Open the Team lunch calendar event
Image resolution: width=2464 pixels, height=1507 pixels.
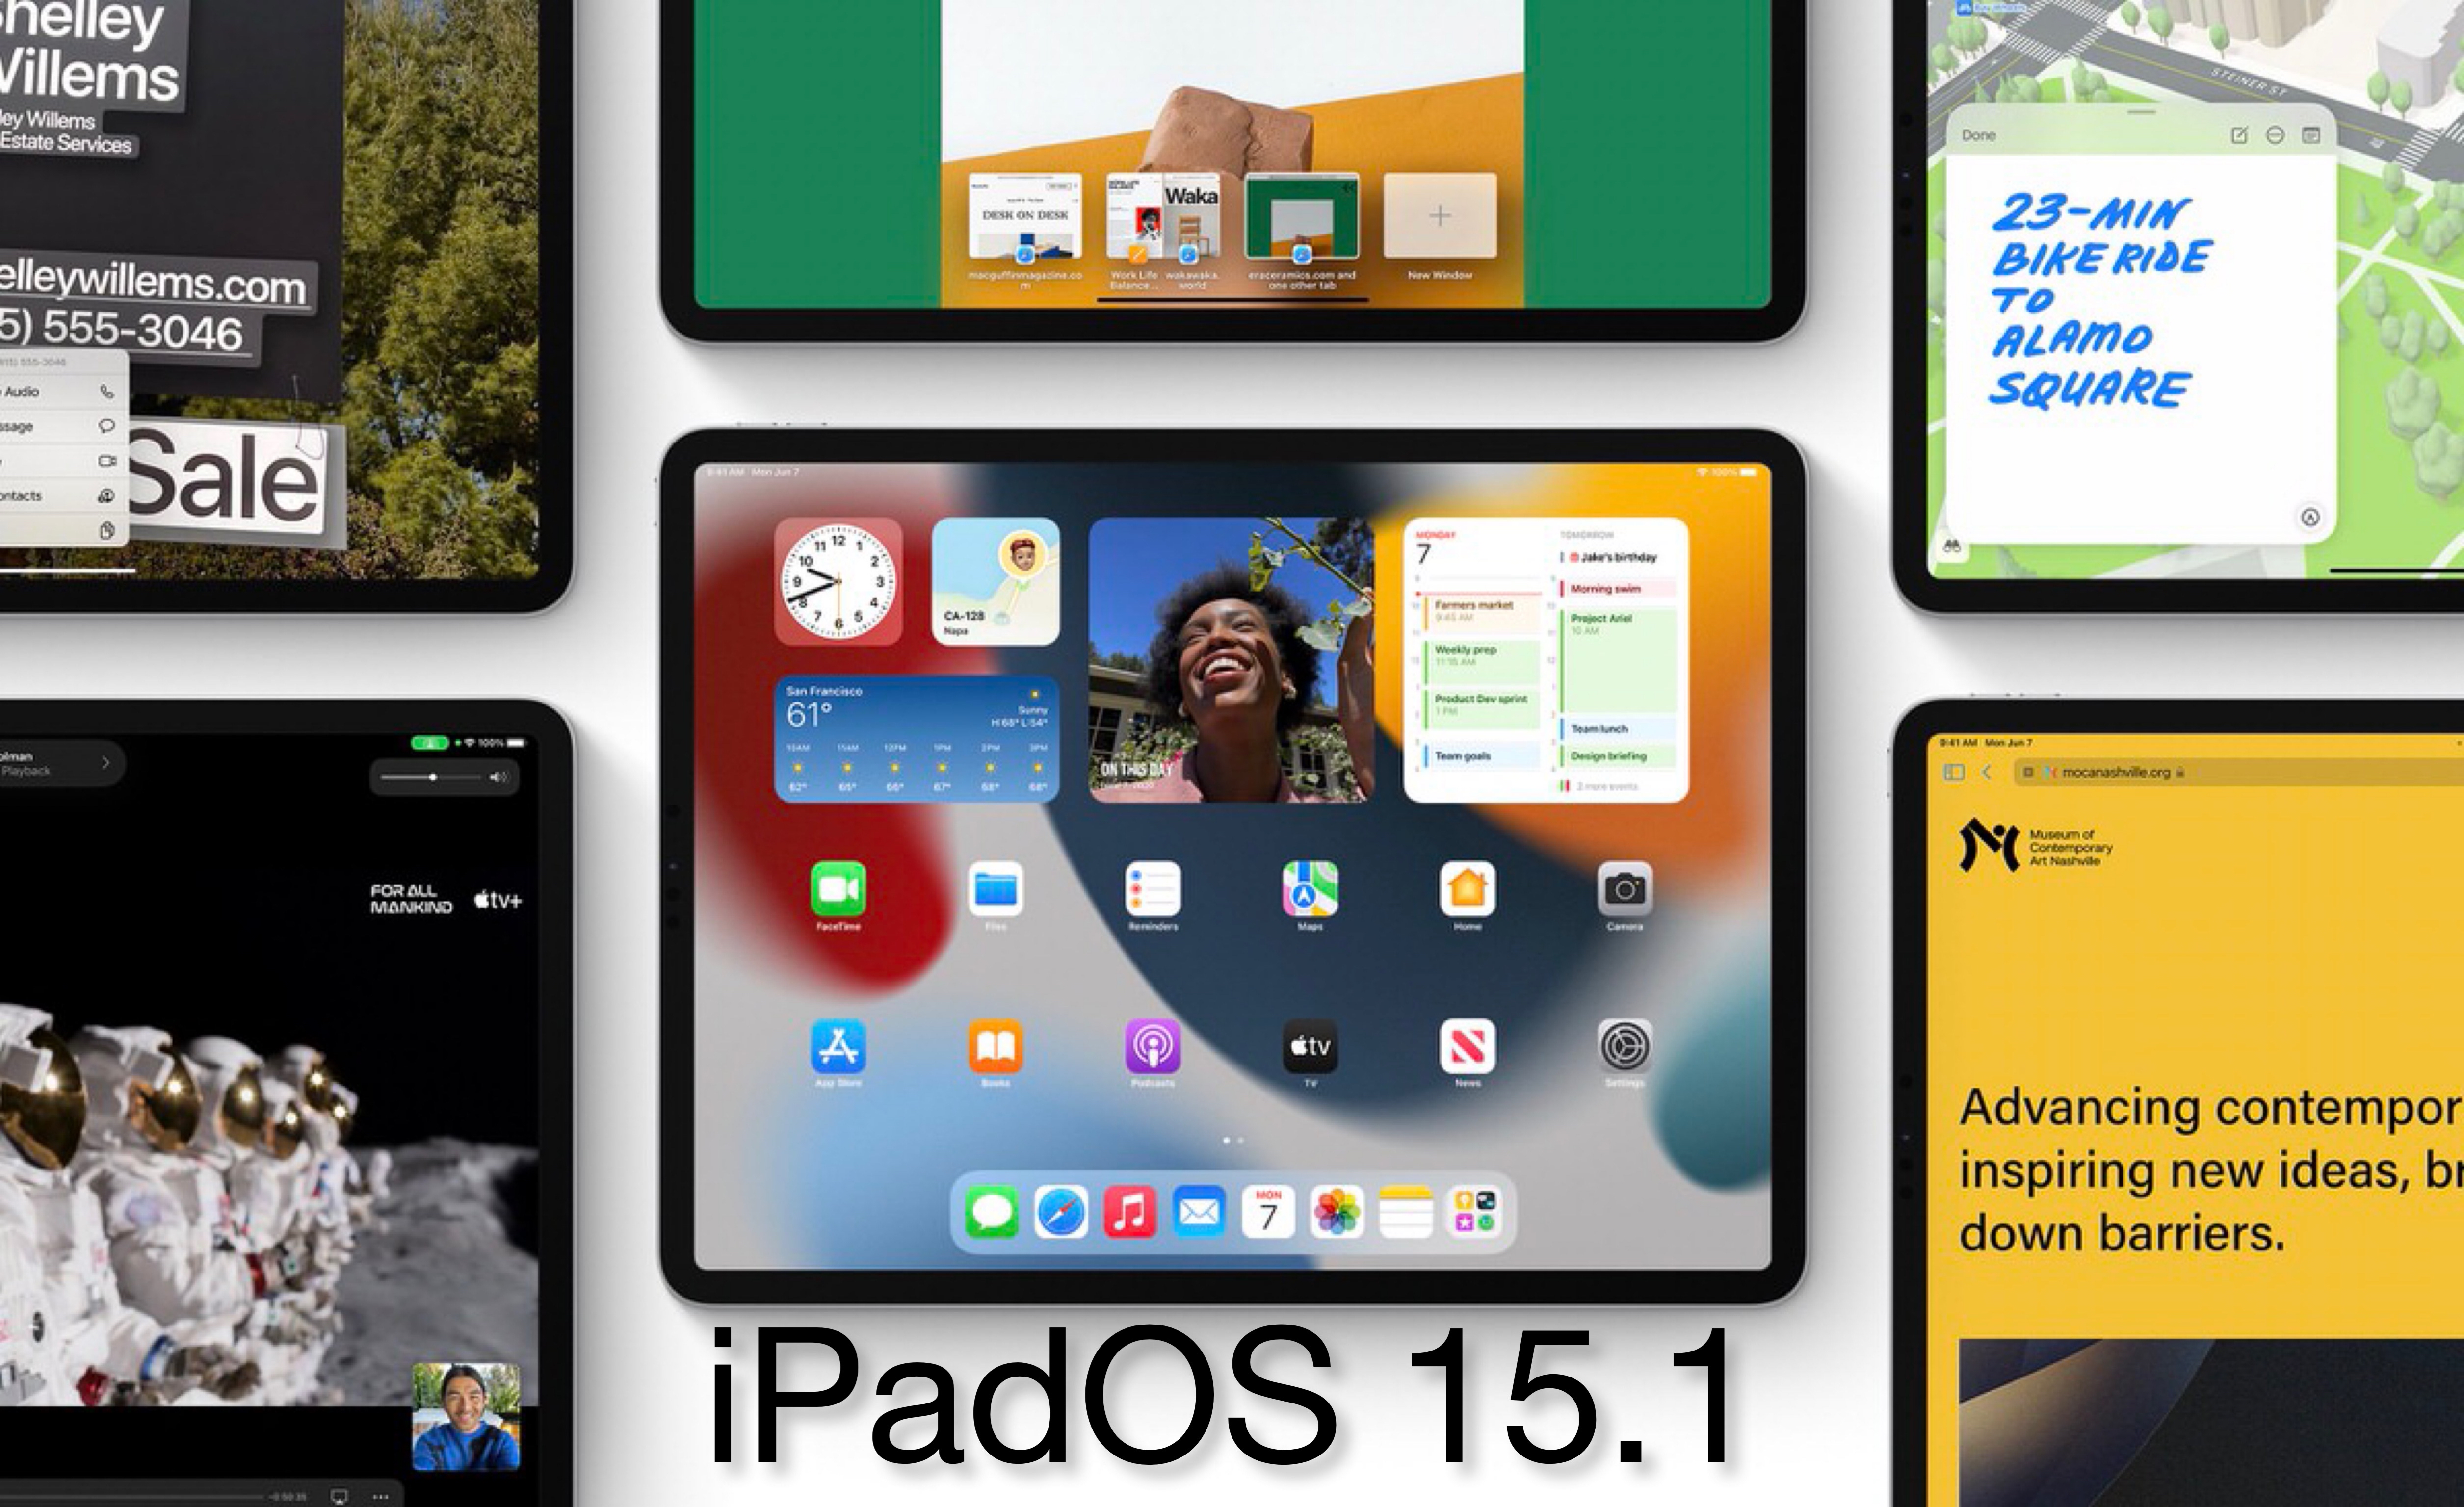coord(1618,729)
